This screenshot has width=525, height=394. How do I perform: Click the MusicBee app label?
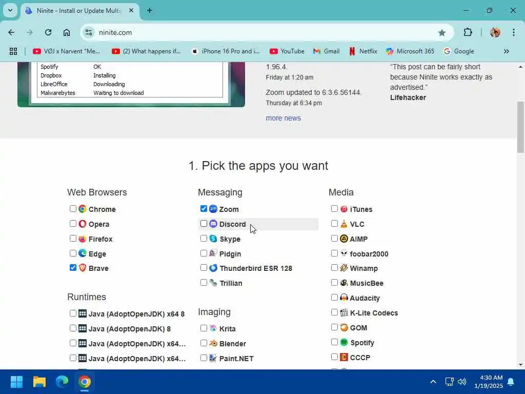click(367, 283)
